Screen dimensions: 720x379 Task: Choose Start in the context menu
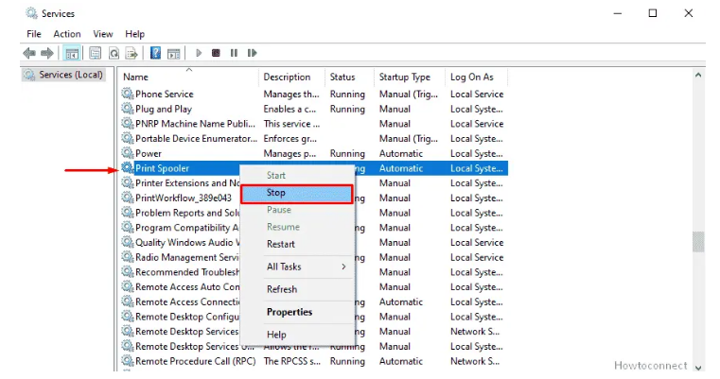(297, 175)
